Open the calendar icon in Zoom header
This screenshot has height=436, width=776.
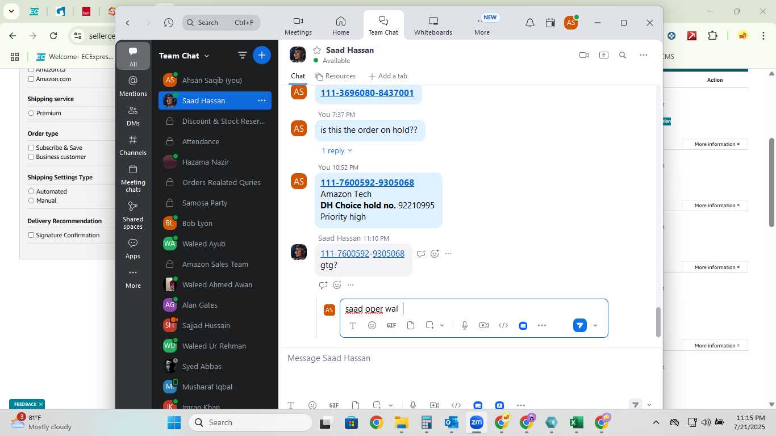pyautogui.click(x=550, y=23)
